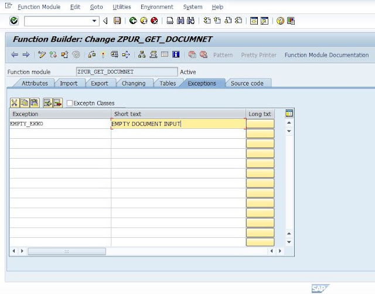
Task: Click the Cut scissors icon above the table
Action: coord(14,102)
